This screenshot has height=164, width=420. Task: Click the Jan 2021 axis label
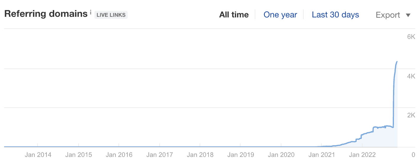321,155
